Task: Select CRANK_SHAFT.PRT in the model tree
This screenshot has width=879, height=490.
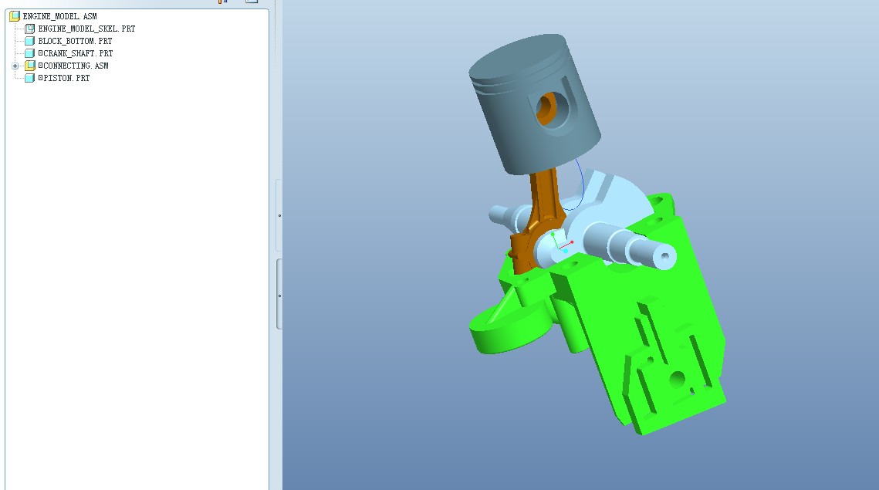Action: [76, 53]
